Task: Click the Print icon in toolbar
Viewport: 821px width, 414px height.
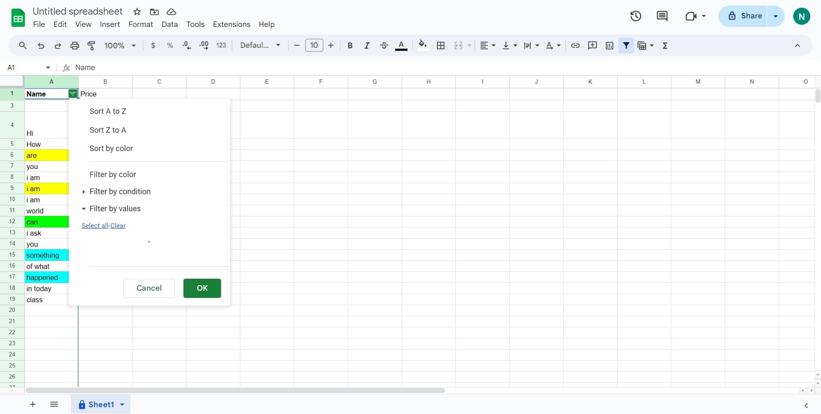Action: pyautogui.click(x=74, y=45)
